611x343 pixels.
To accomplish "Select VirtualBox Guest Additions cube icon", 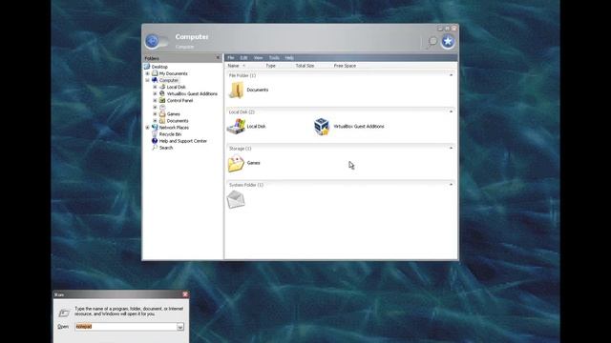I will [x=322, y=127].
